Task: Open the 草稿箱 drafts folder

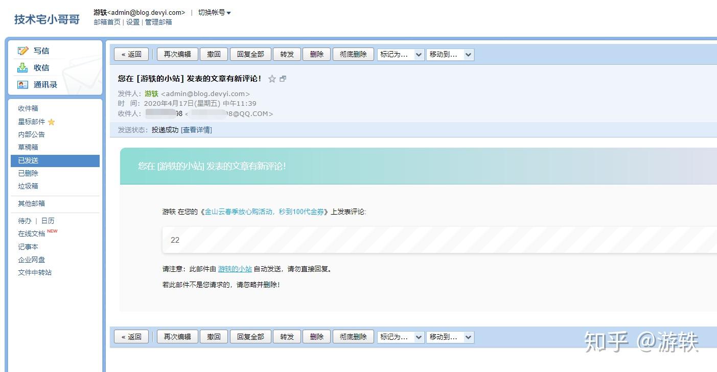Action: (x=27, y=147)
